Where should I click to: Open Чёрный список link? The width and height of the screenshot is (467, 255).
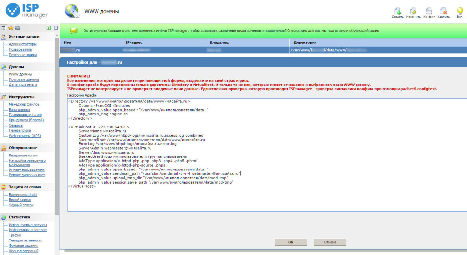click(21, 205)
